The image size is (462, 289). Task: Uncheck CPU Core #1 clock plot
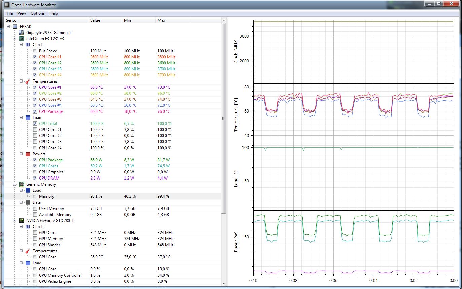35,57
